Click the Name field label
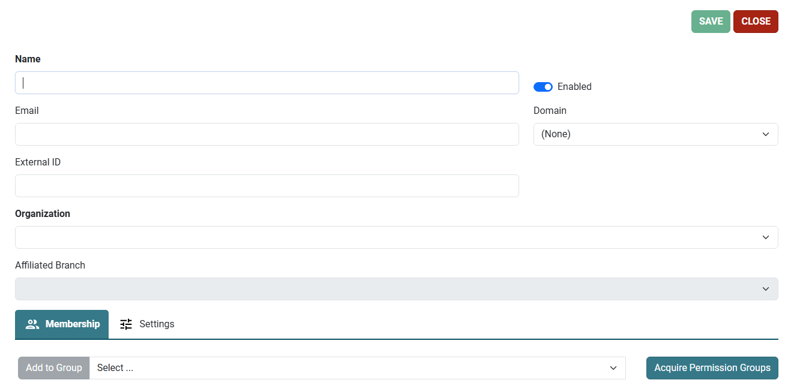This screenshot has width=794, height=392. (28, 59)
